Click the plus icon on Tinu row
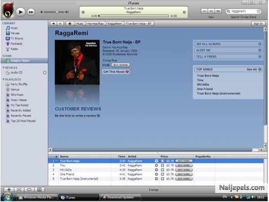Viewport: 269px width, 202px height. [x=162, y=166]
